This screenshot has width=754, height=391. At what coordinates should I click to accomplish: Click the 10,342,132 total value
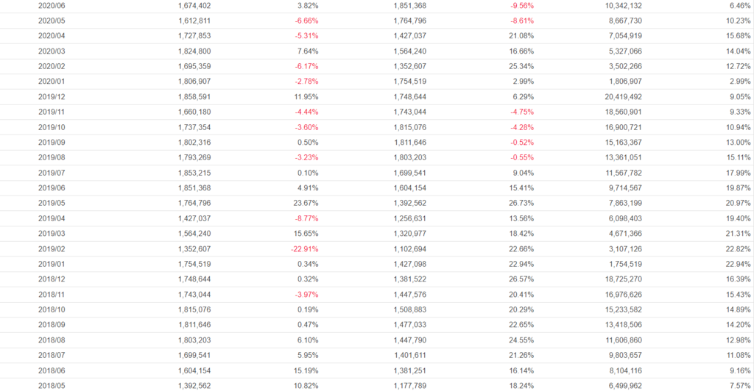click(x=616, y=6)
